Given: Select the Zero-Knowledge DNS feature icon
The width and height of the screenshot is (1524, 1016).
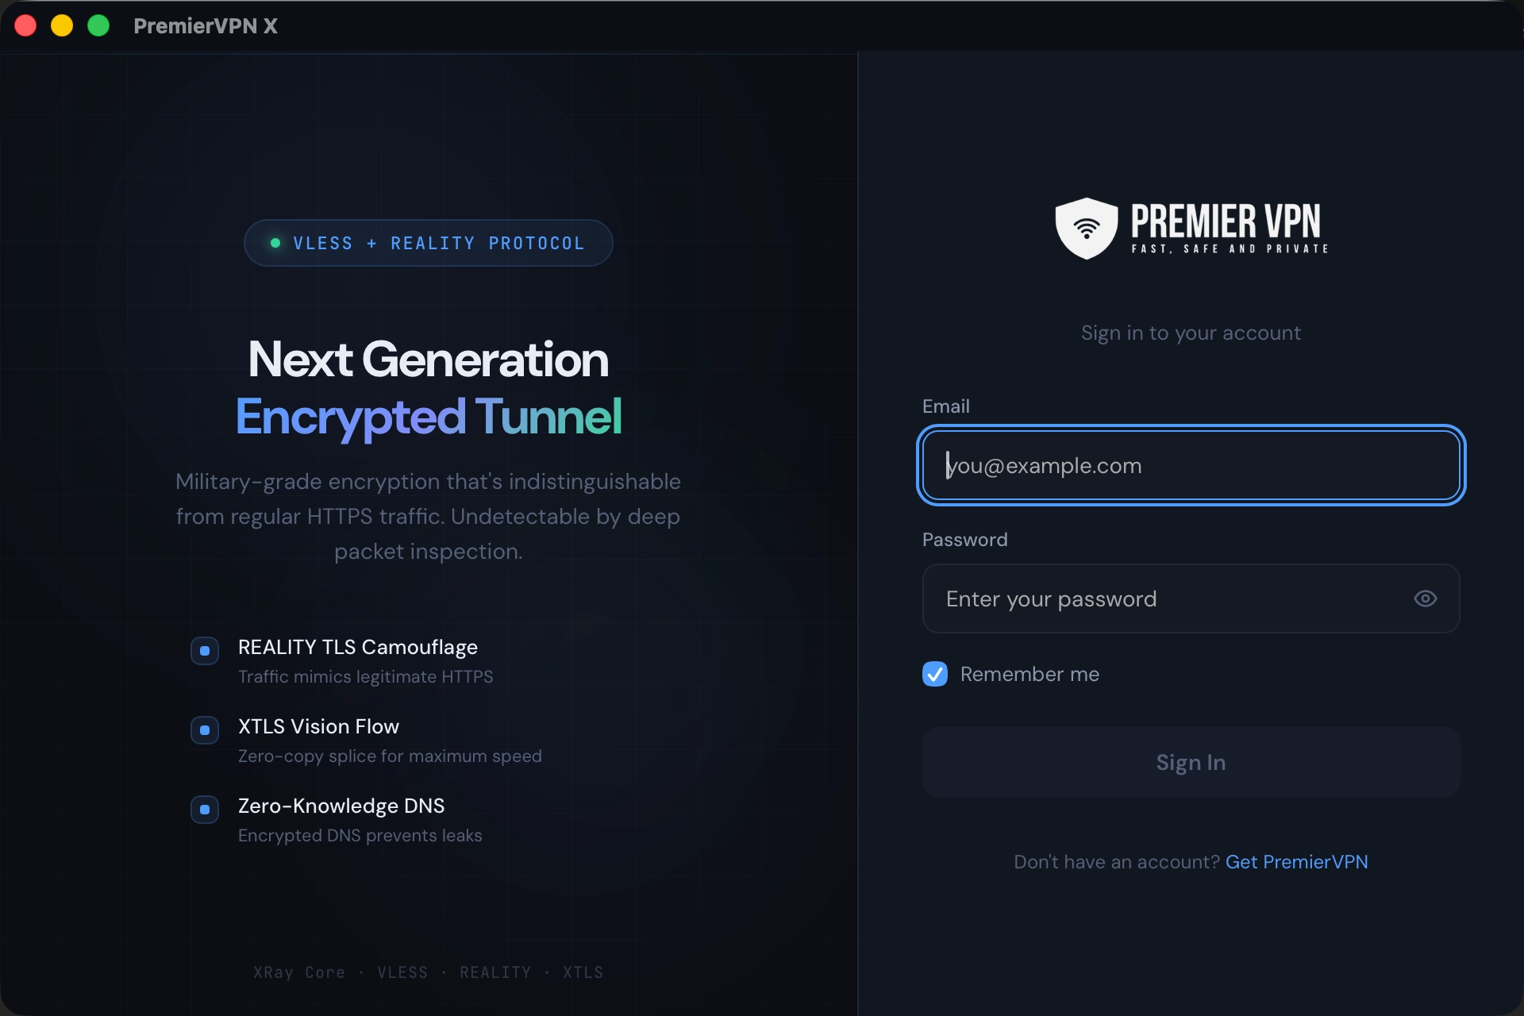Looking at the screenshot, I should [x=205, y=810].
